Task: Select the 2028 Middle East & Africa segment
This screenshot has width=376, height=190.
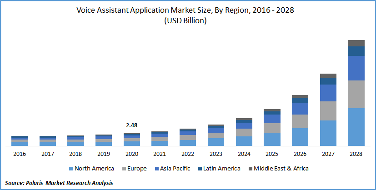Action: pos(356,43)
